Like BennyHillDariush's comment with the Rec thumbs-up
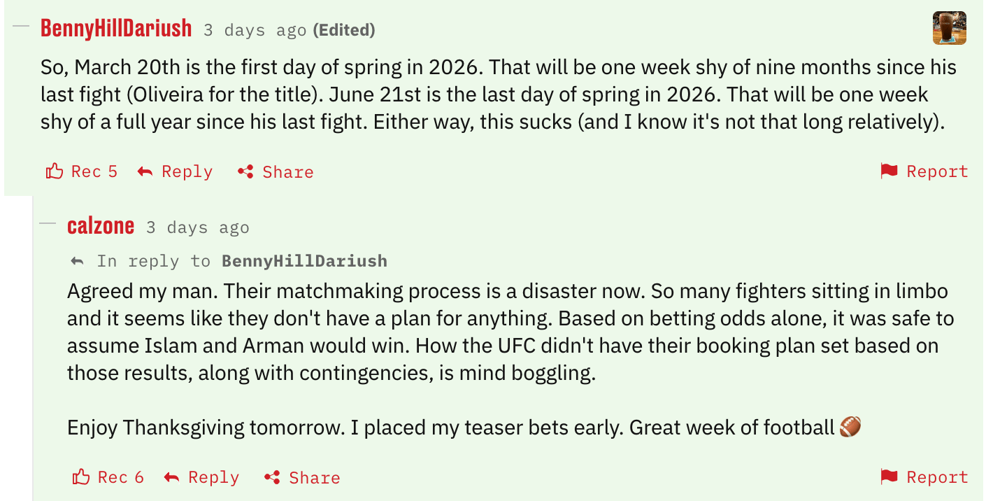This screenshot has height=501, width=986. pyautogui.click(x=55, y=171)
